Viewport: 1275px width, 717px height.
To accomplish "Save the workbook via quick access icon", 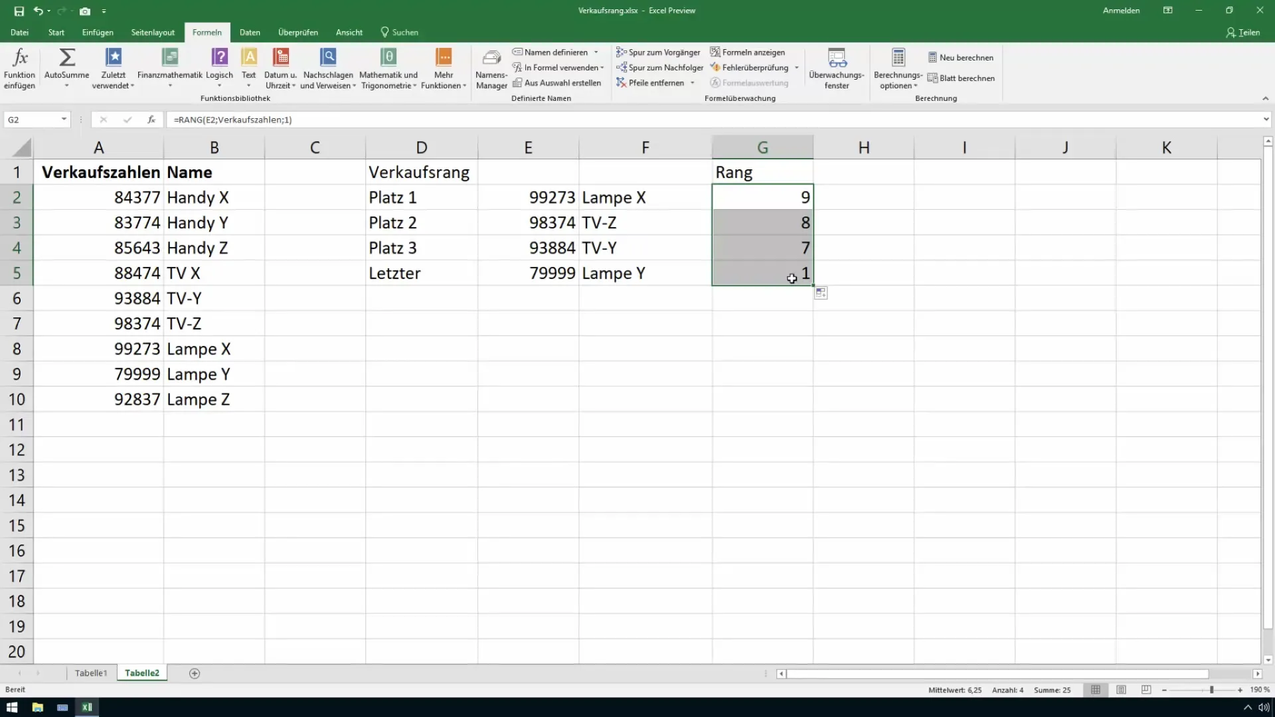I will click(19, 11).
